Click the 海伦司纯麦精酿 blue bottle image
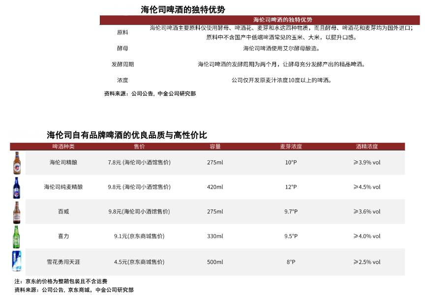Image resolution: width=426 pixels, height=298 pixels. [x=17, y=187]
